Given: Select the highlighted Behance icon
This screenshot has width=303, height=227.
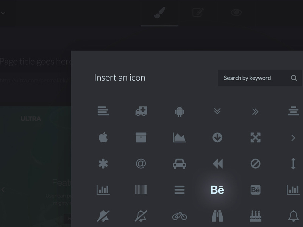Looking at the screenshot, I should pyautogui.click(x=217, y=190).
